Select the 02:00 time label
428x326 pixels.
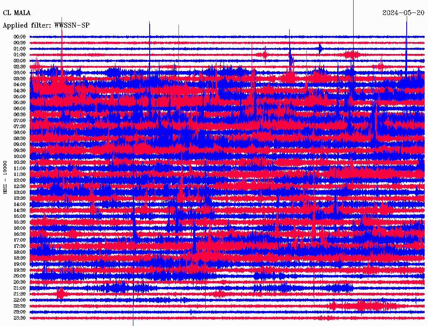[20, 61]
